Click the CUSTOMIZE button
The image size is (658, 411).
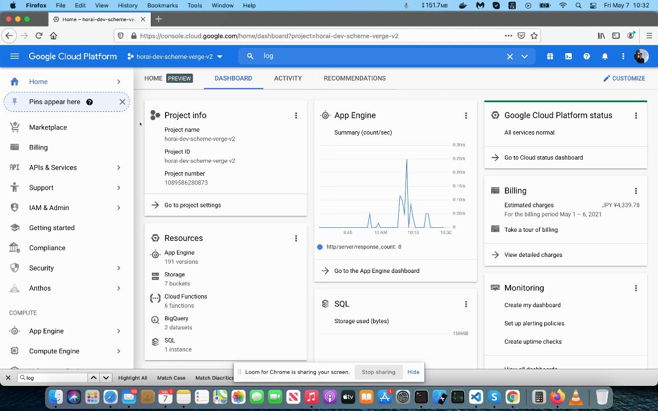click(x=624, y=78)
